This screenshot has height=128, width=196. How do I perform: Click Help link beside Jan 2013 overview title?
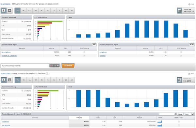tap(191, 4)
